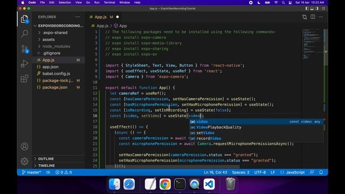Screen dimensions: 345x194
Task: Open the Manage gear settings
Action: point(24,161)
